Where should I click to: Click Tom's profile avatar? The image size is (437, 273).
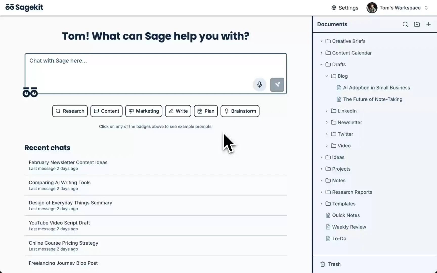(x=372, y=8)
